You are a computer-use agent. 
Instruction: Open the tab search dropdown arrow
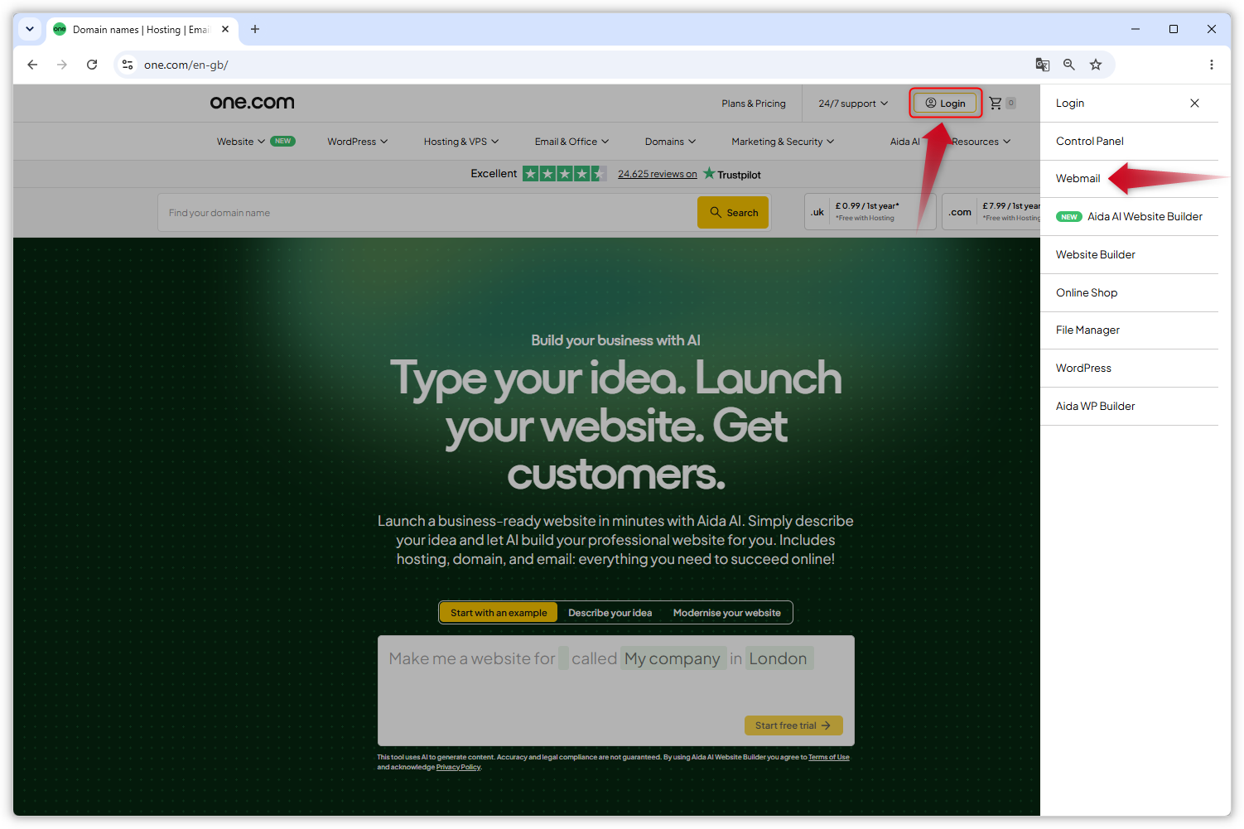pos(30,29)
